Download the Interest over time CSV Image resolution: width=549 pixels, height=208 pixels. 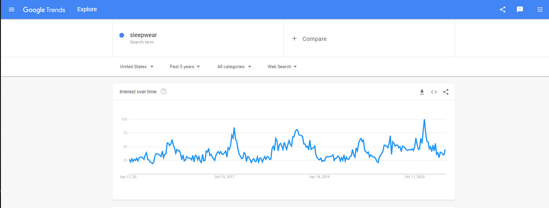[422, 92]
